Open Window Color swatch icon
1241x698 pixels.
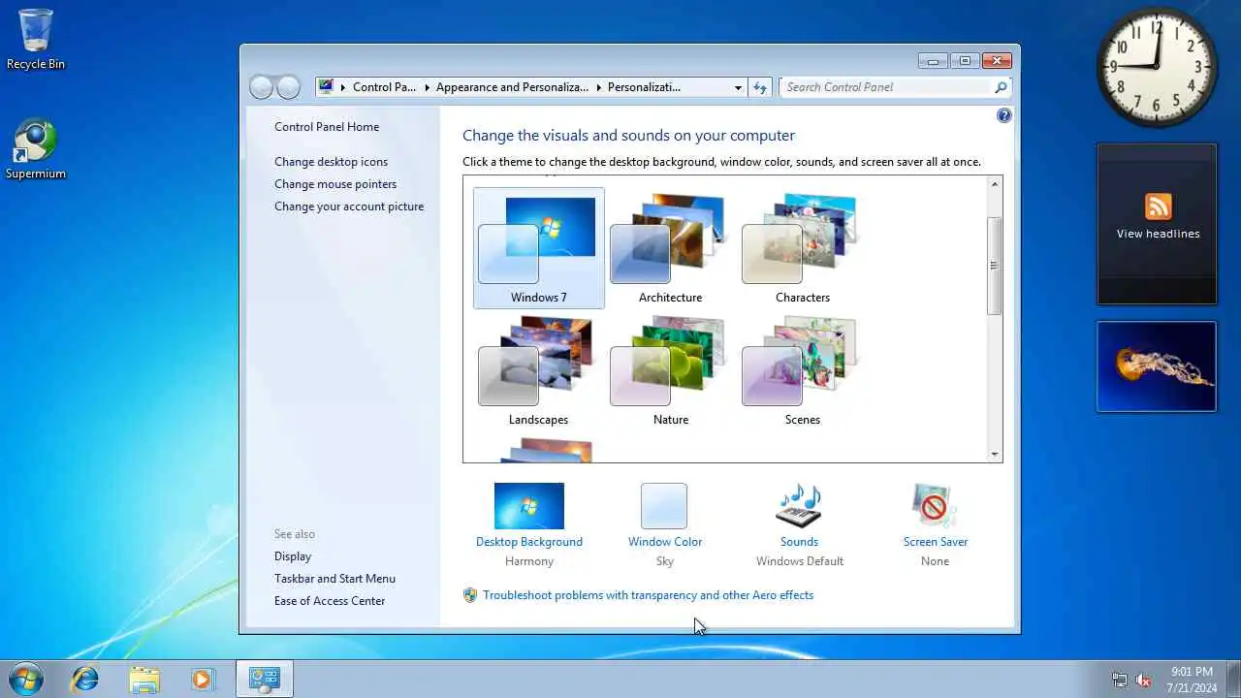(x=664, y=506)
